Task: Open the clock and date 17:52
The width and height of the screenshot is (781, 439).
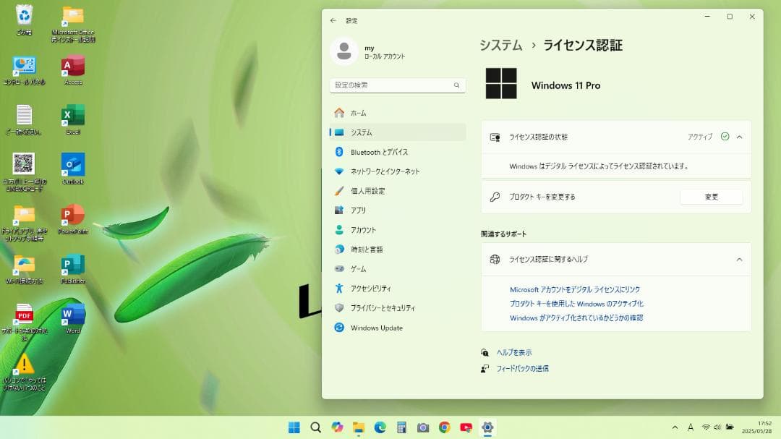Action: point(757,427)
